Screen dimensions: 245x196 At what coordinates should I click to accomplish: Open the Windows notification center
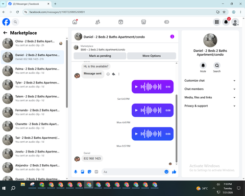point(239,188)
